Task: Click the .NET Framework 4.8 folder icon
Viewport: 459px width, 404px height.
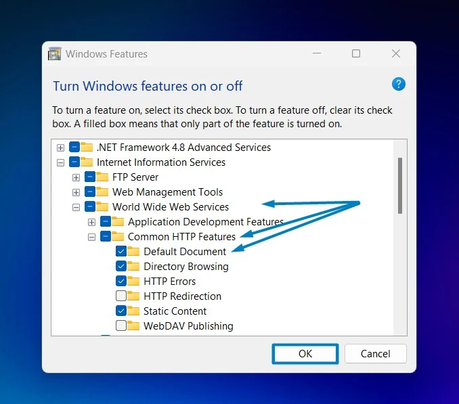Action: 87,147
